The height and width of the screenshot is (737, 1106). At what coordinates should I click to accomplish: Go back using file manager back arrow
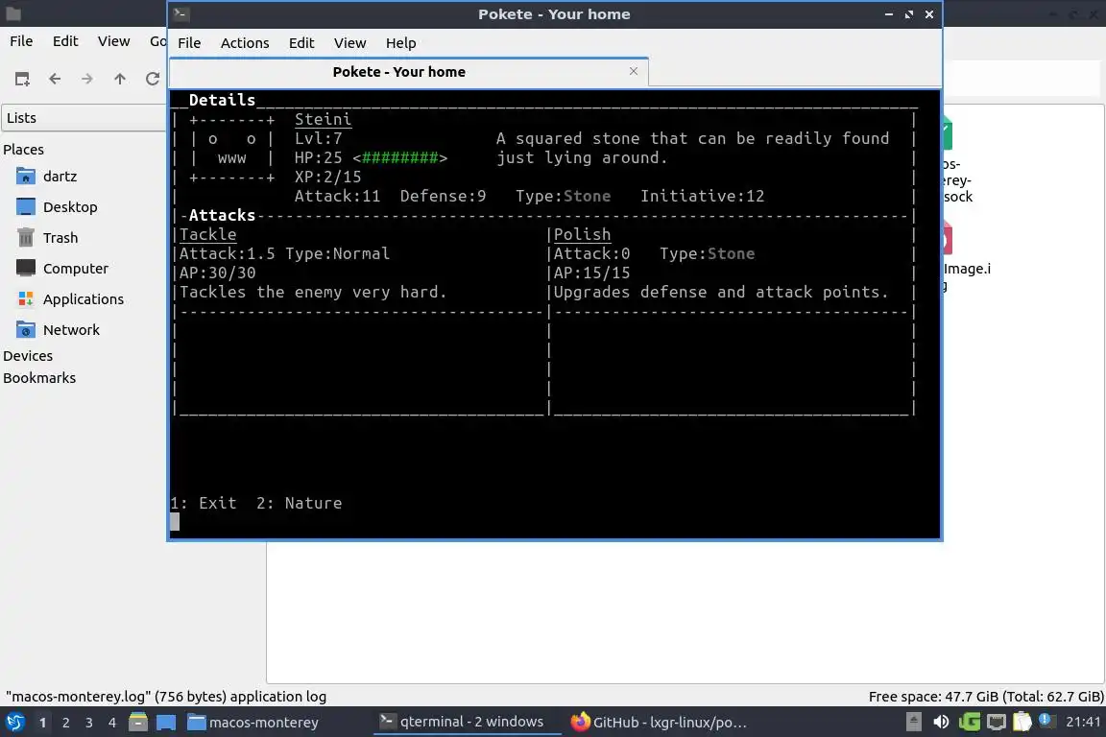click(55, 79)
